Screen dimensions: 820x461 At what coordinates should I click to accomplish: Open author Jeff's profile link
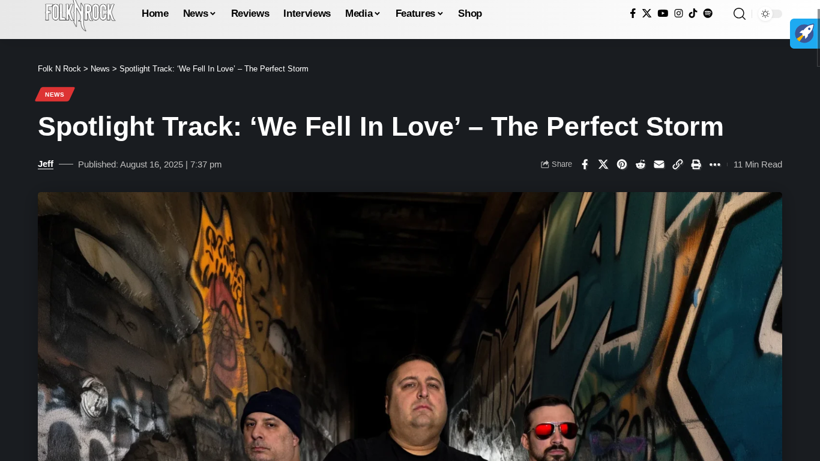coord(46,164)
